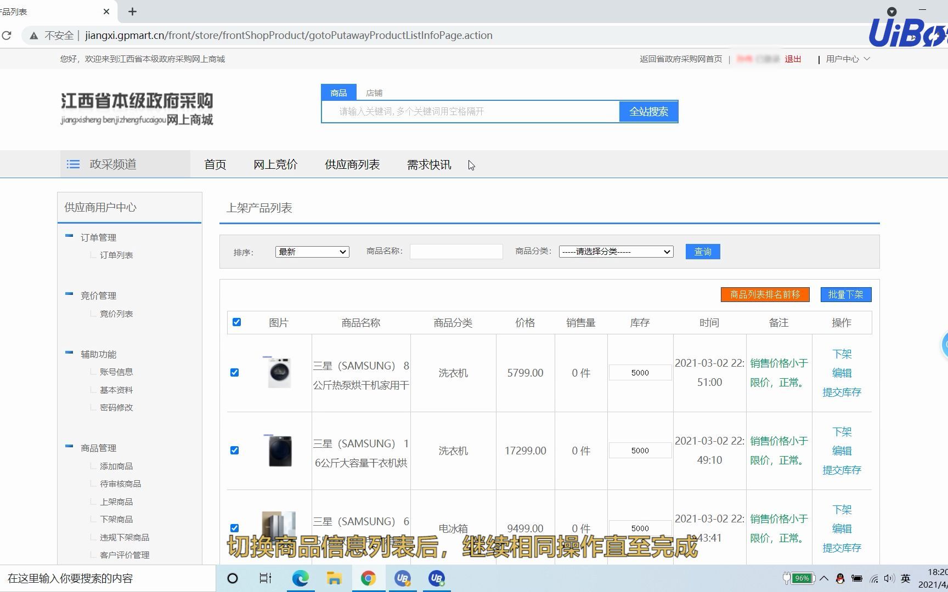The width and height of the screenshot is (948, 592).
Task: Click 下架 for 17299.00 washer row
Action: click(842, 432)
